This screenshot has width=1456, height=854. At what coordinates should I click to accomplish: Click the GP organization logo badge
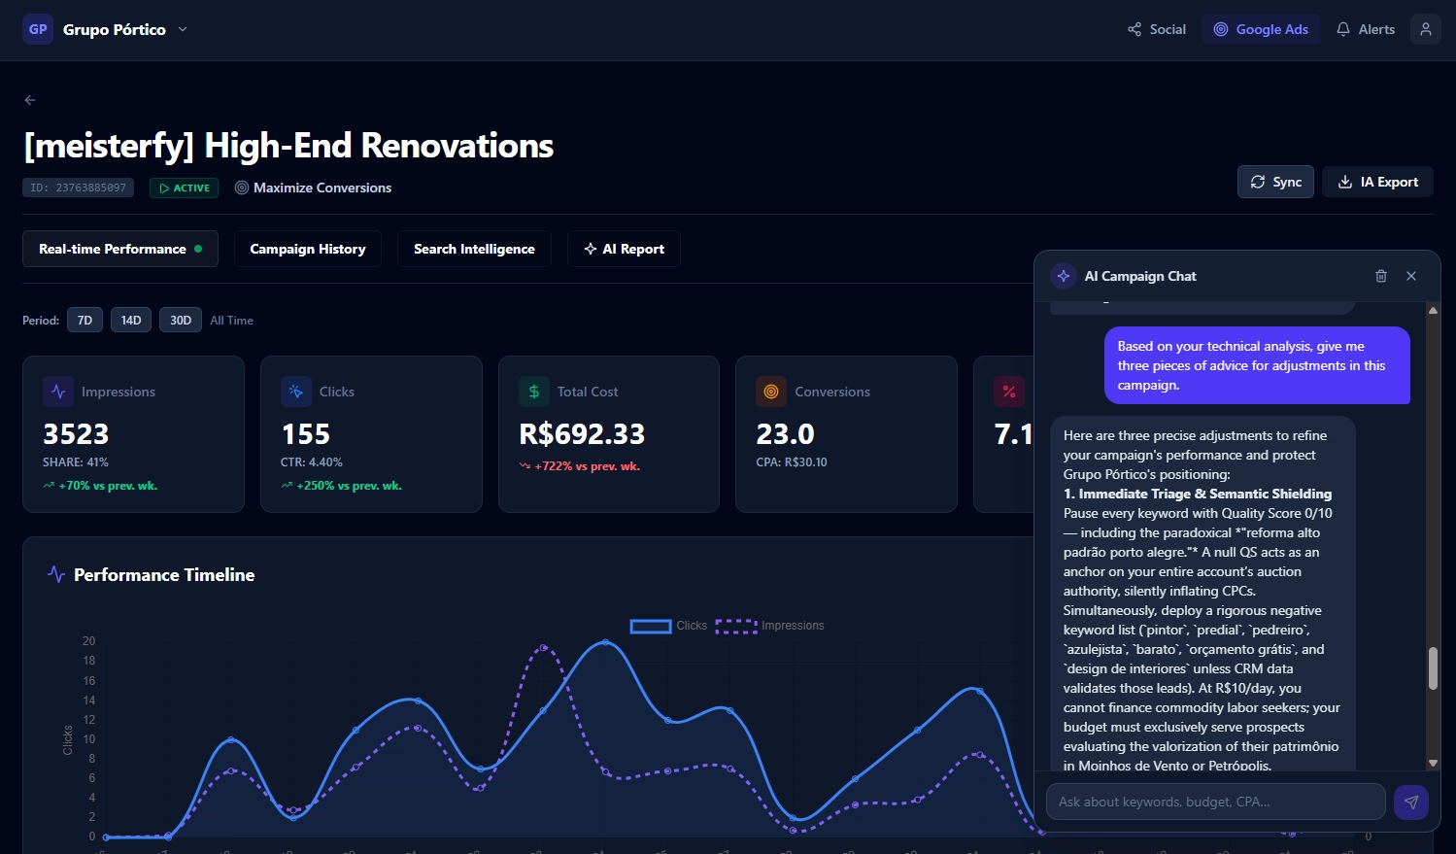(38, 29)
